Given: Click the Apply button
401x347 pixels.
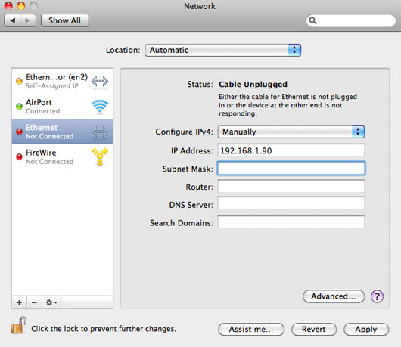Looking at the screenshot, I should pos(366,329).
